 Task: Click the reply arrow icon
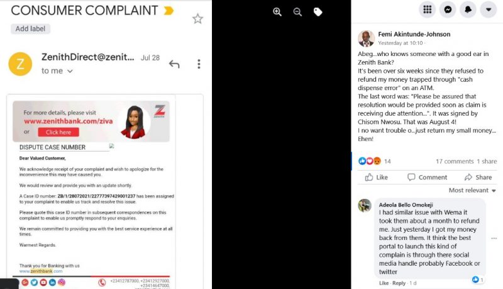pos(174,64)
